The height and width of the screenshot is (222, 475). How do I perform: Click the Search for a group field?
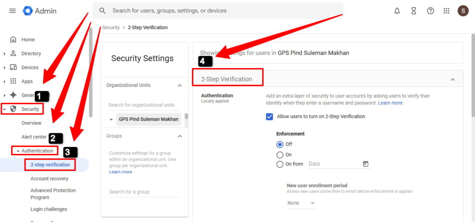point(144,192)
